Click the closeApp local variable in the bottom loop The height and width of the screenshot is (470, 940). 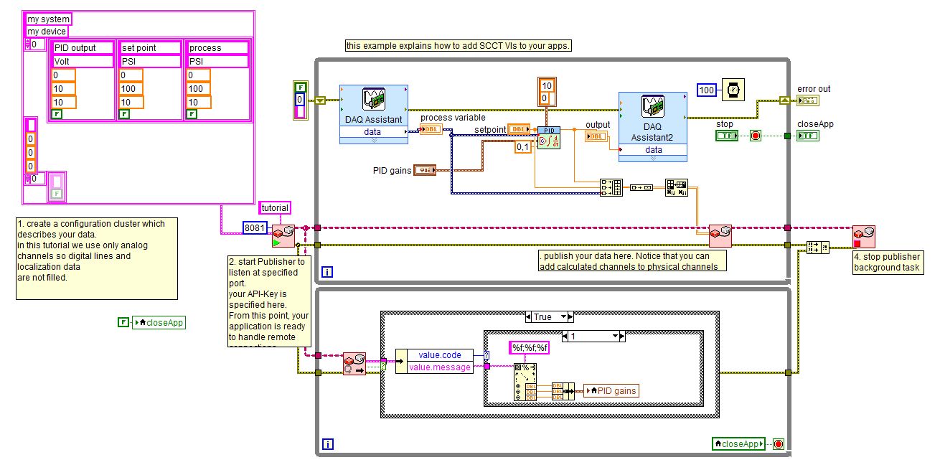(x=738, y=443)
